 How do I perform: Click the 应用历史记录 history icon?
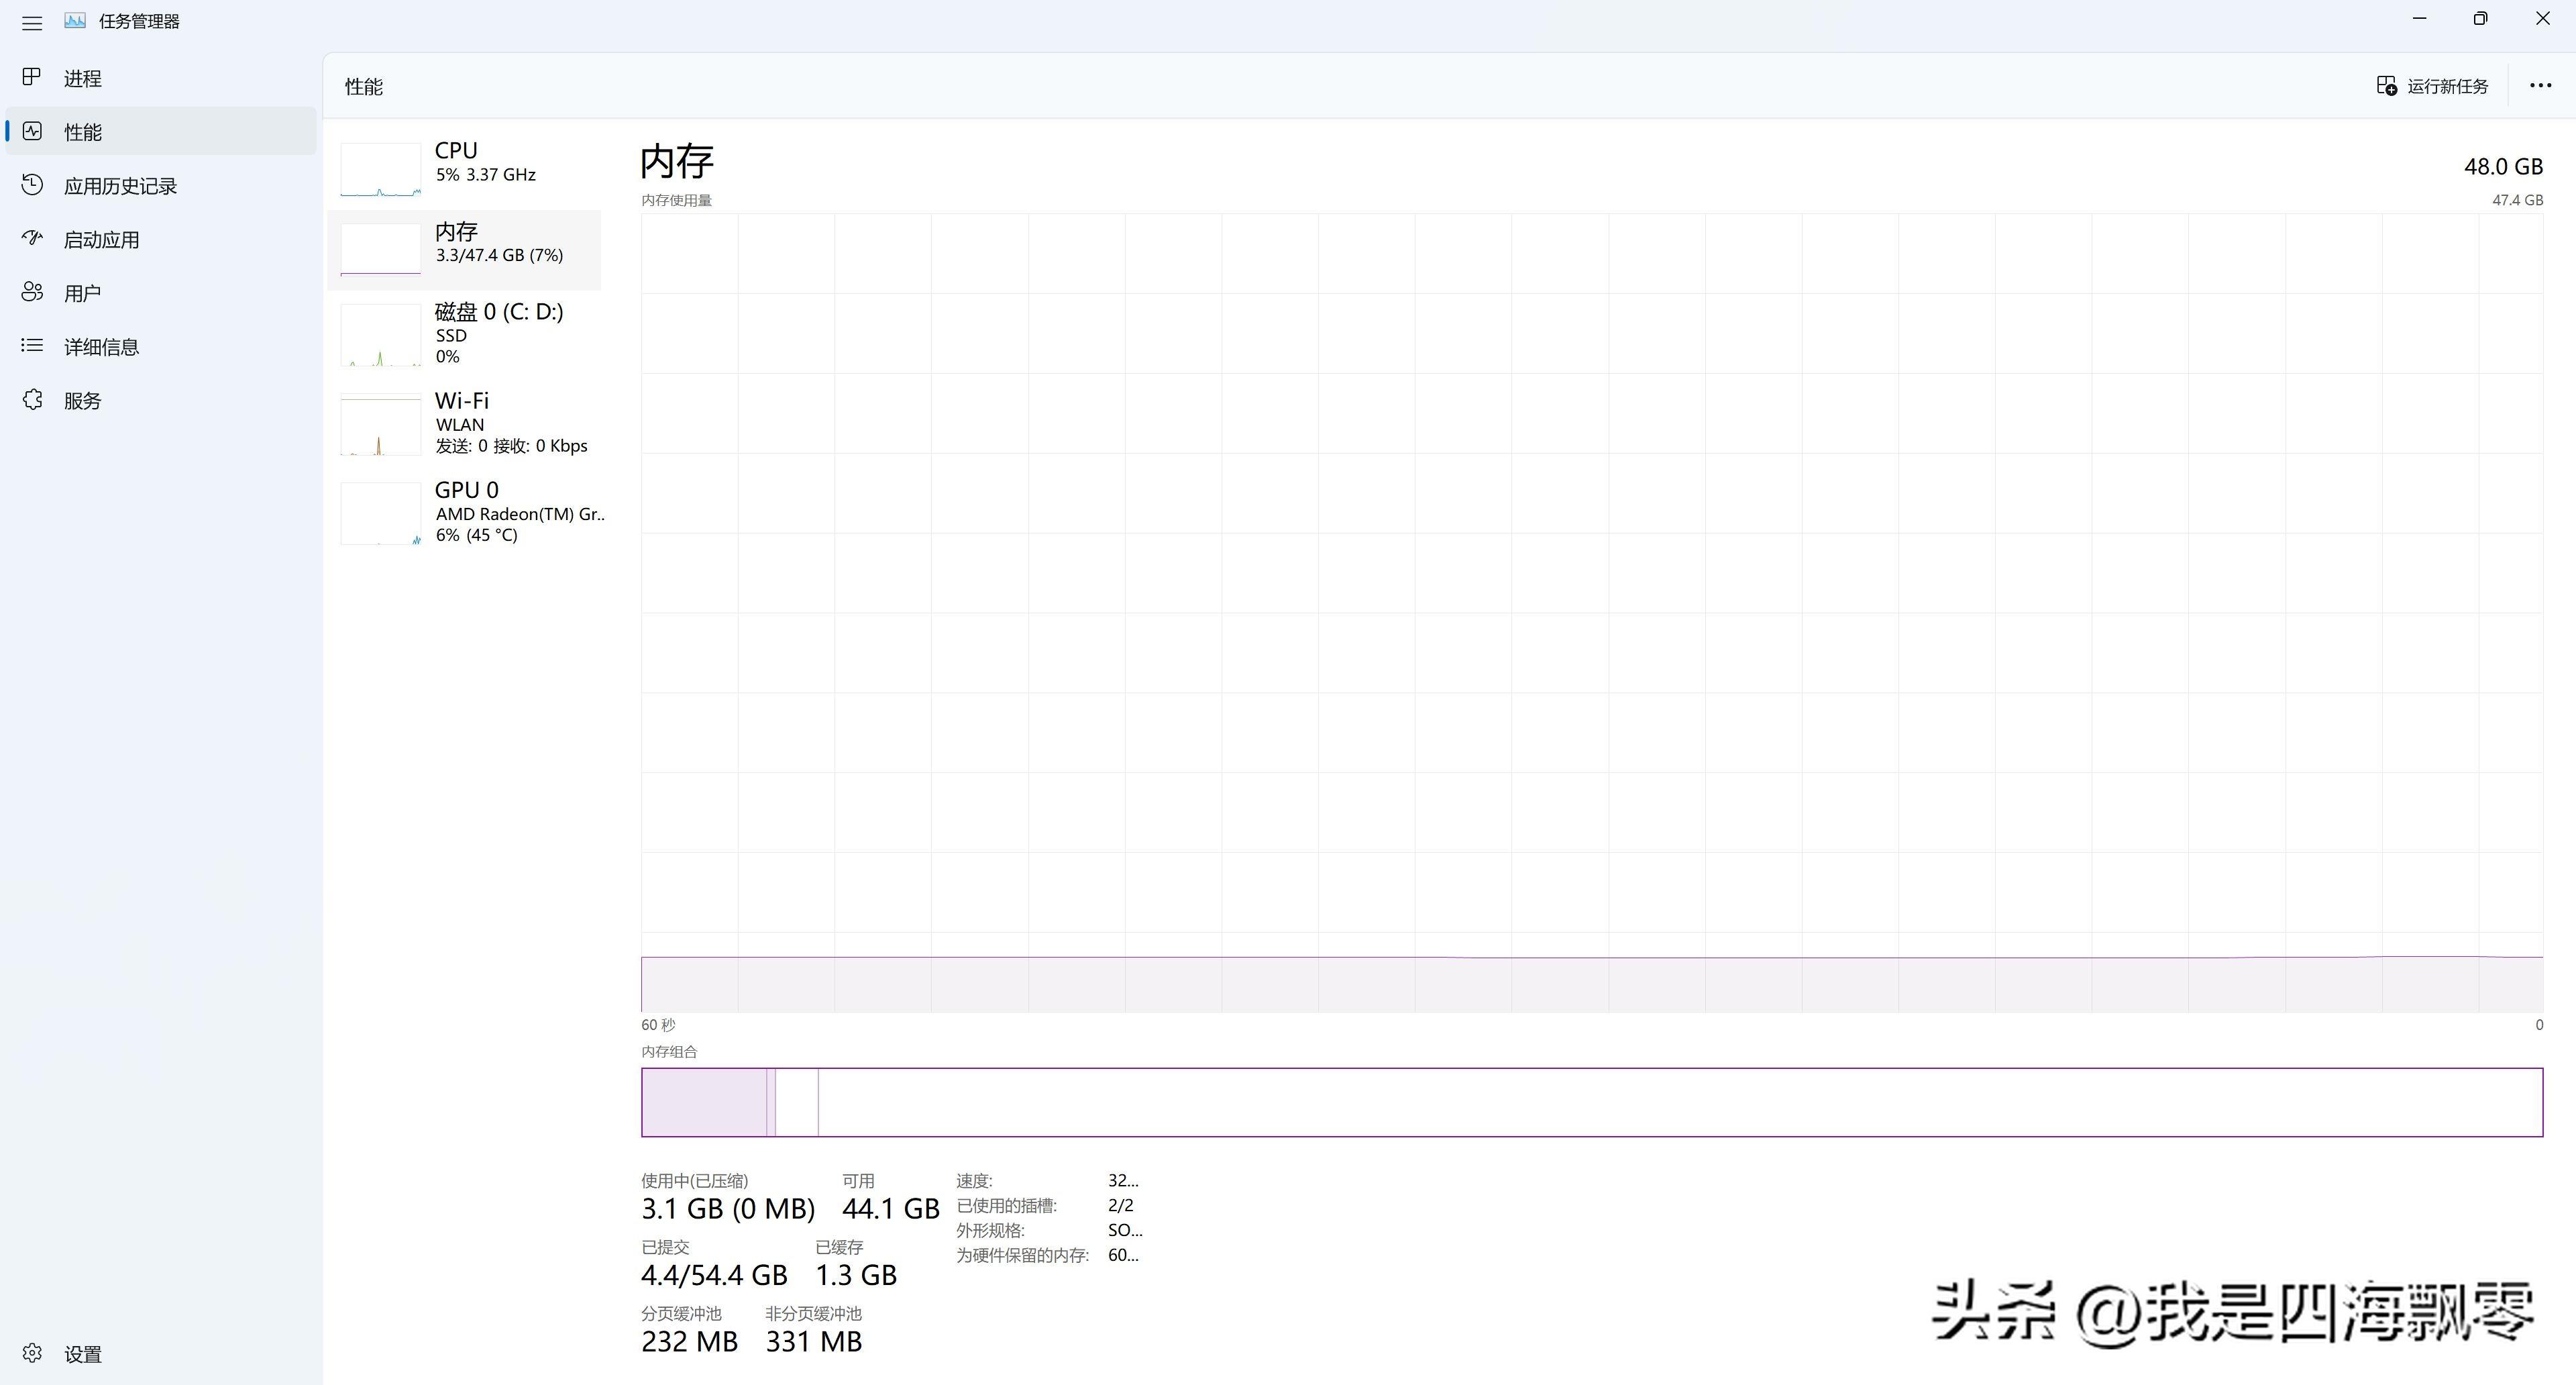tap(32, 185)
